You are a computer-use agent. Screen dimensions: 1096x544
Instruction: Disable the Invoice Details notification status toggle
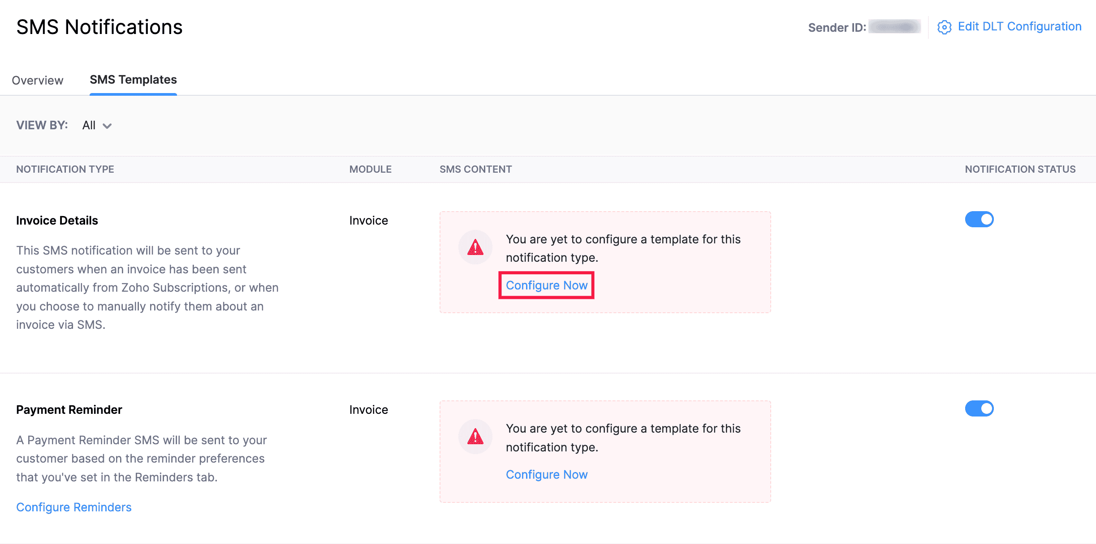(979, 219)
